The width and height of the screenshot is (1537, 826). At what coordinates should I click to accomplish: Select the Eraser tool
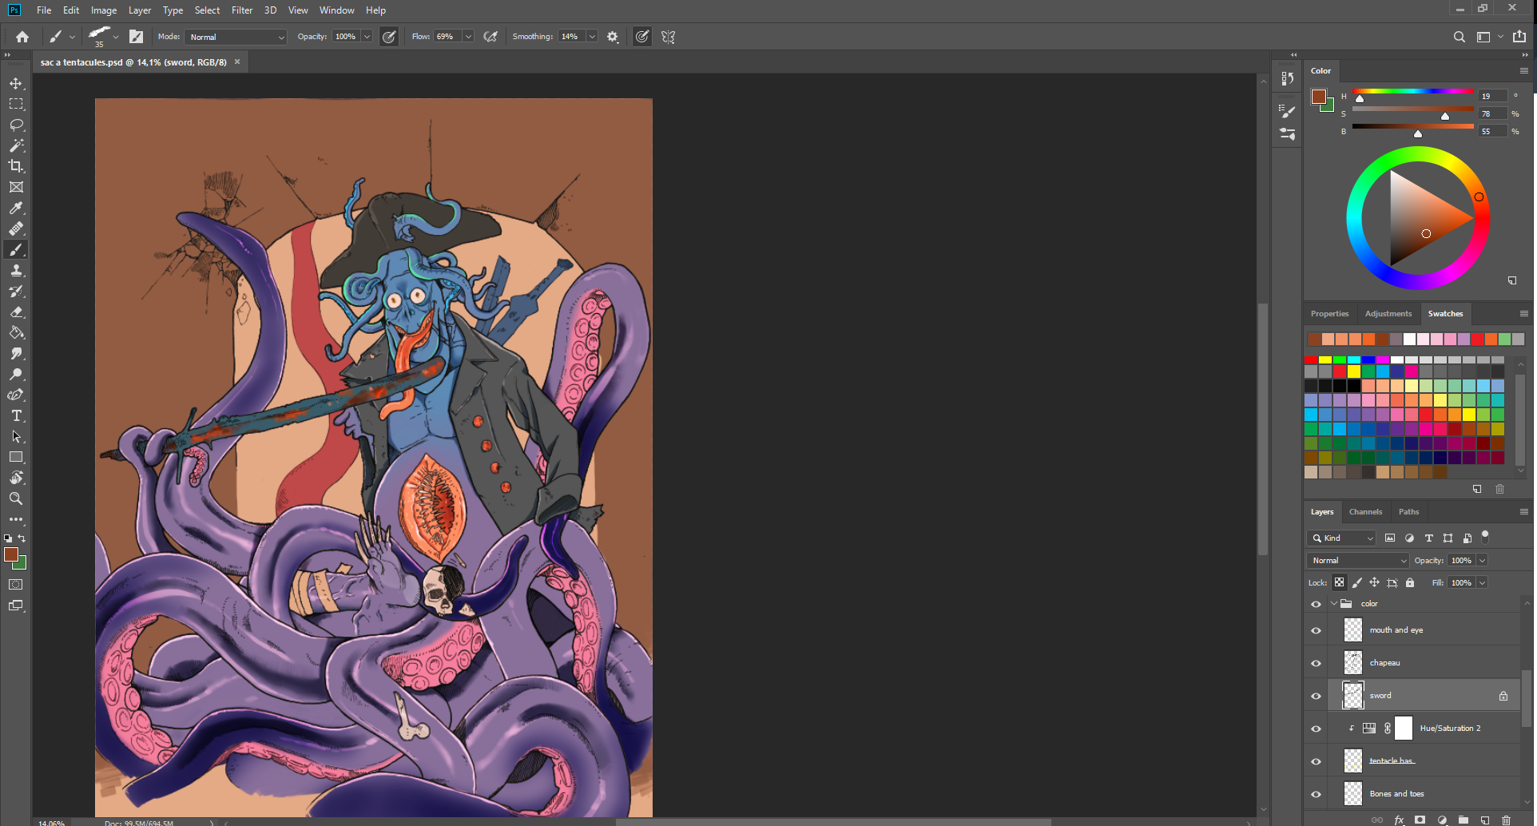tap(16, 312)
